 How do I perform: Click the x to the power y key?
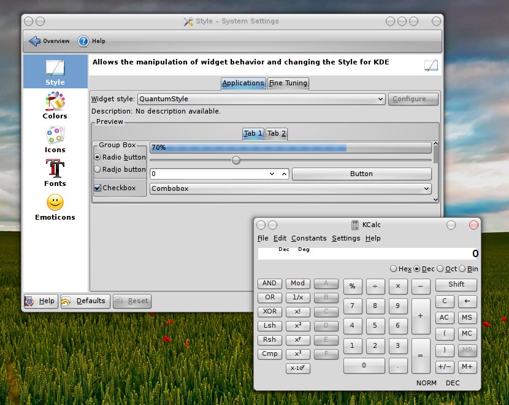pyautogui.click(x=298, y=340)
